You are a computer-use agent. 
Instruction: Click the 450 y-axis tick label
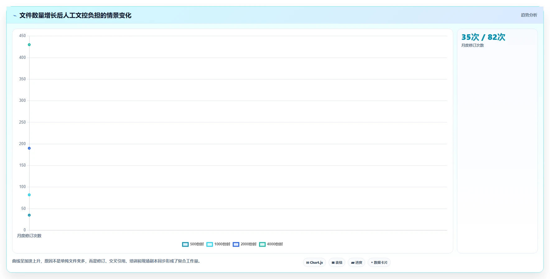[22, 36]
